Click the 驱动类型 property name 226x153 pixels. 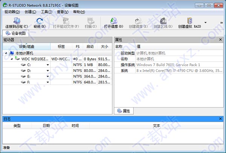pos(128,53)
